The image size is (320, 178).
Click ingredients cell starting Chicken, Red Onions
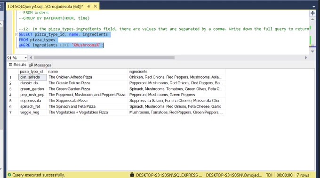tap(176, 77)
